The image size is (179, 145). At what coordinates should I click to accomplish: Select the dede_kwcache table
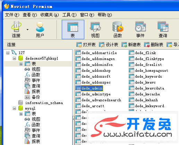click(x=144, y=94)
